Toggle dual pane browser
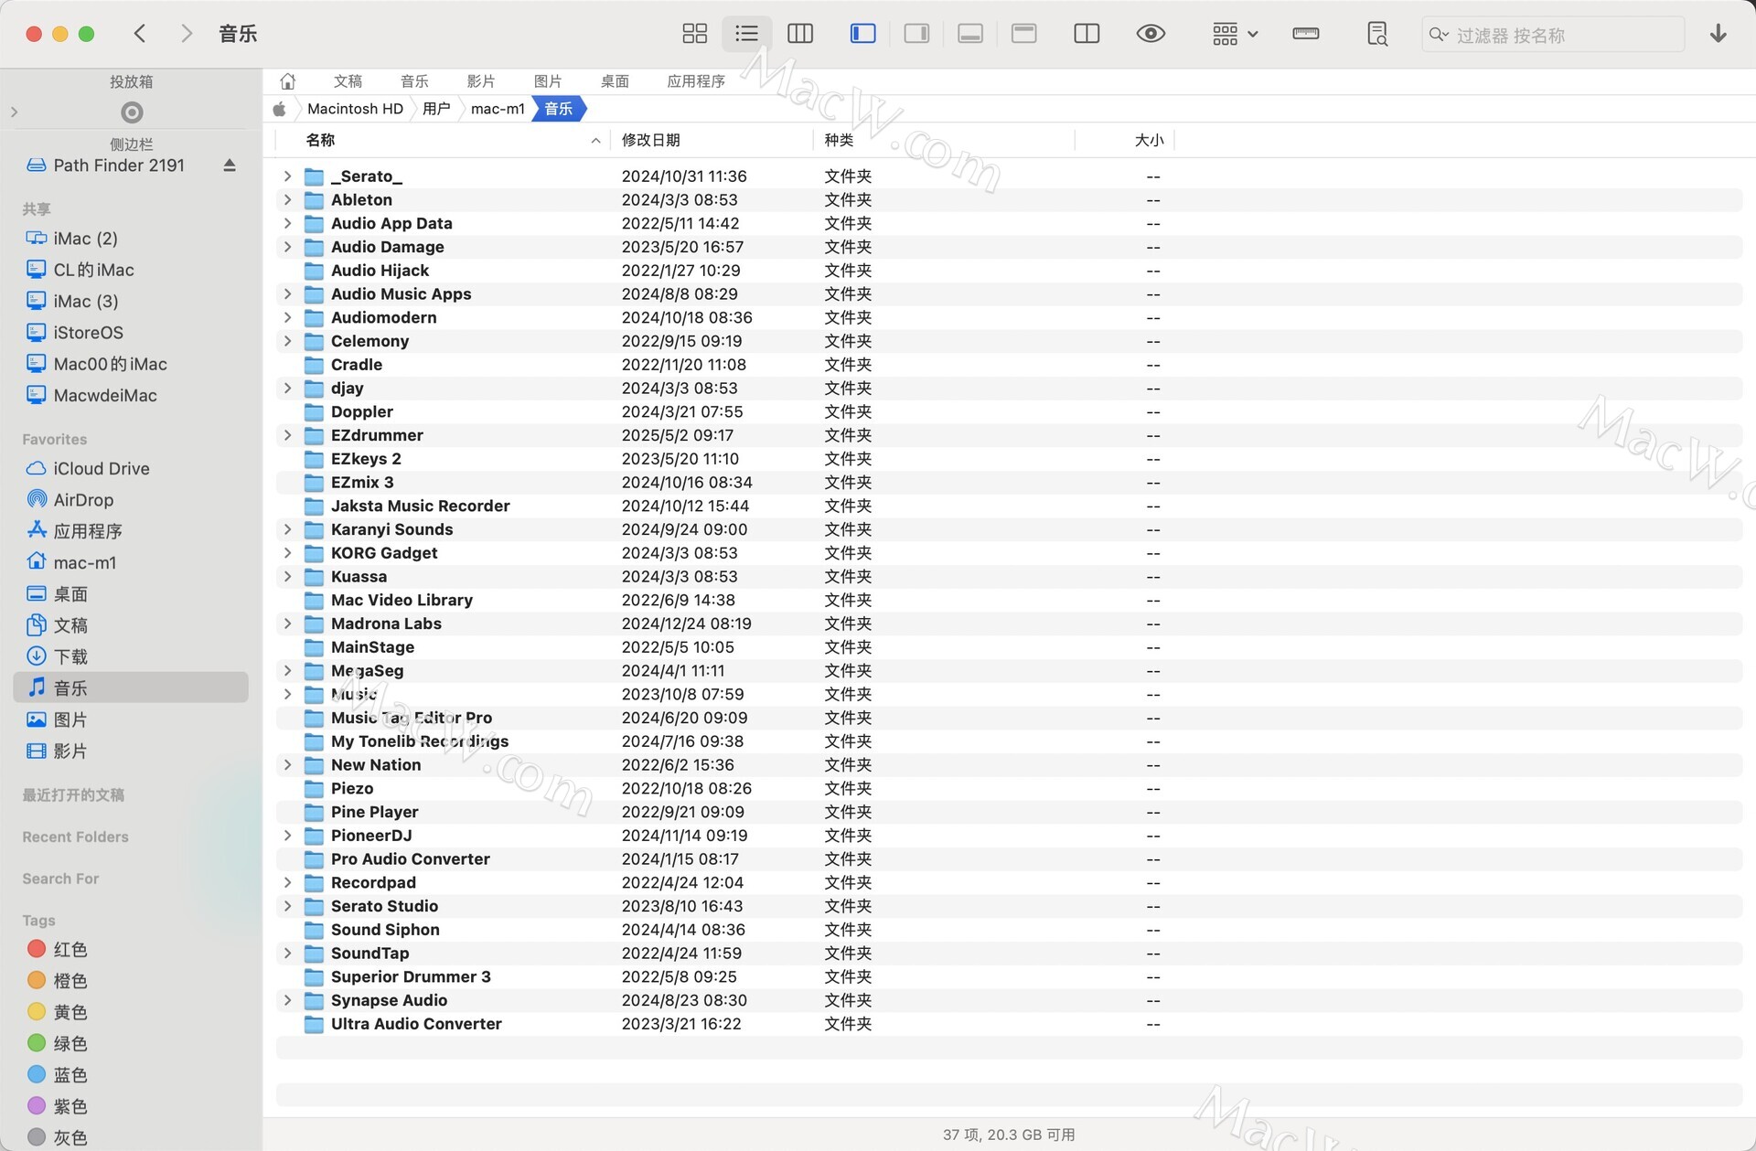This screenshot has height=1151, width=1756. [1087, 34]
